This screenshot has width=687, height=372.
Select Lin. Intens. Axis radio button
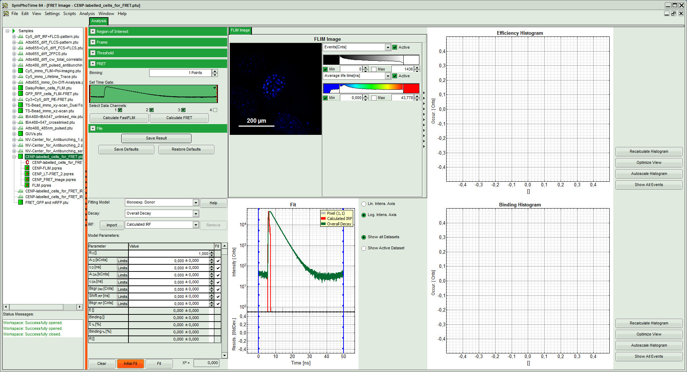coord(364,204)
